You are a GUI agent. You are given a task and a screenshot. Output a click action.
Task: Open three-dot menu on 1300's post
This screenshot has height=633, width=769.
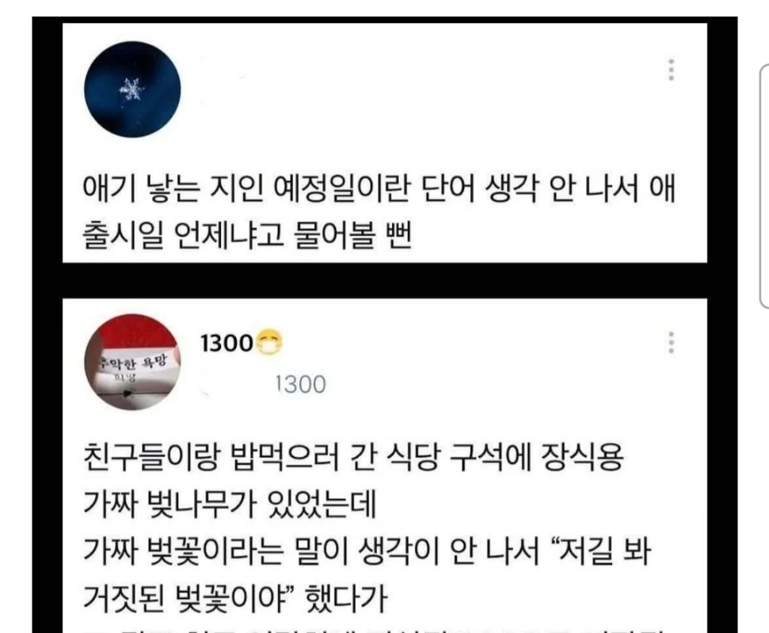pyautogui.click(x=672, y=342)
